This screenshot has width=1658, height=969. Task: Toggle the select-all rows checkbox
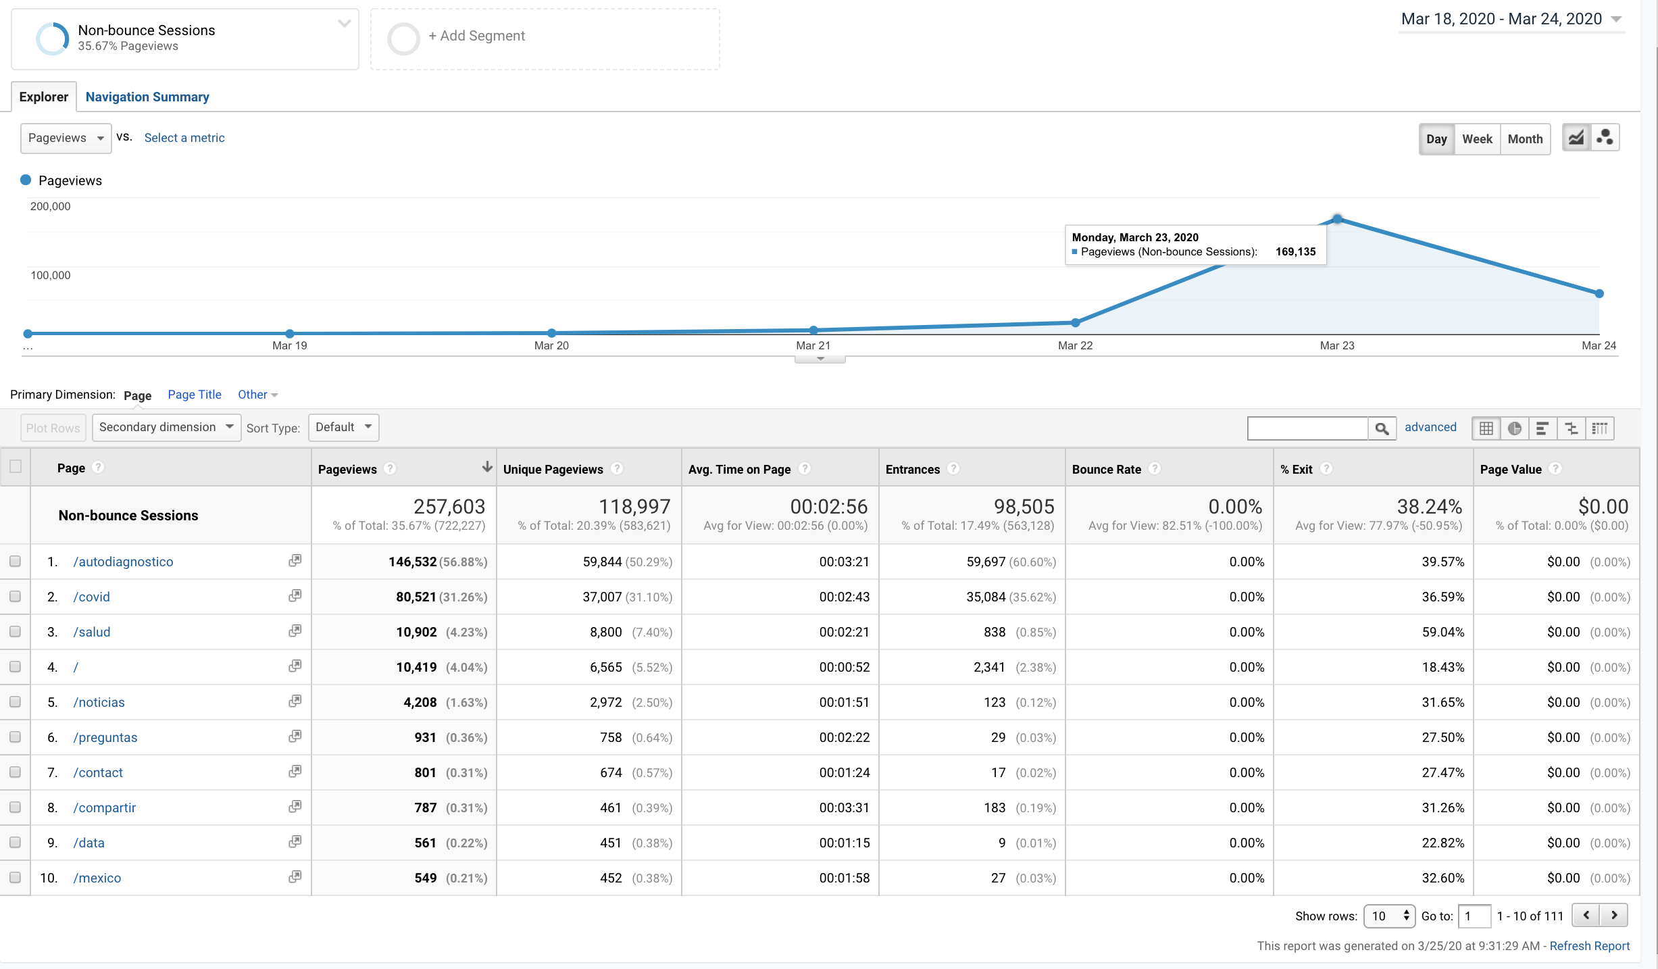(x=16, y=466)
